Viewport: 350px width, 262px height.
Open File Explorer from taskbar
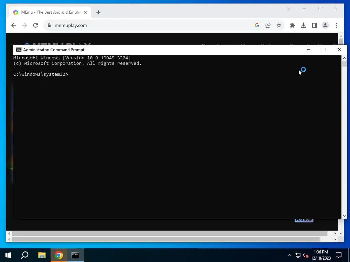(x=42, y=255)
